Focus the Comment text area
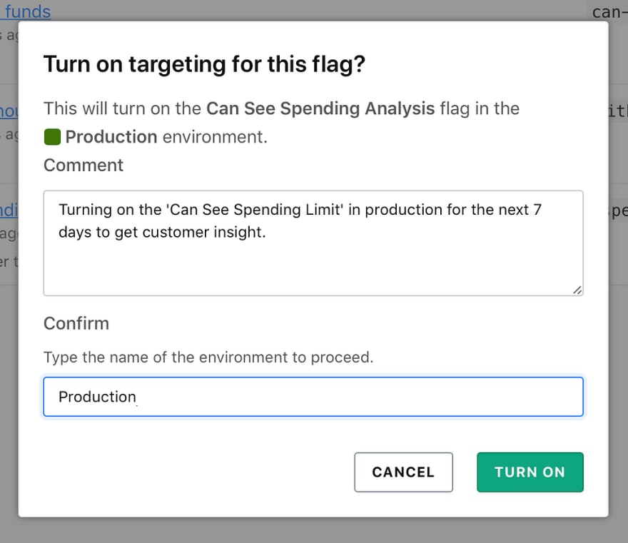 (313, 243)
